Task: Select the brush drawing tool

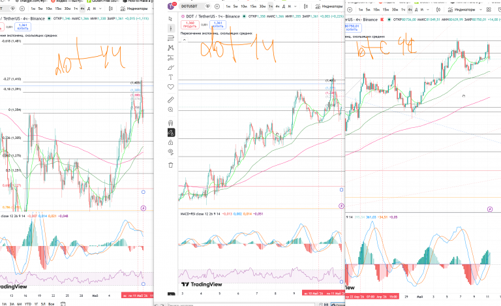Action: (x=171, y=68)
